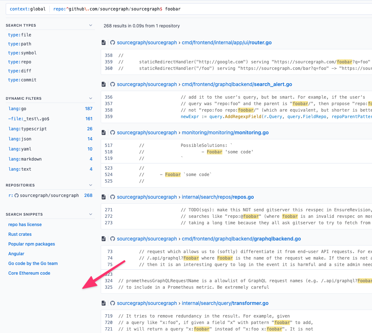Filter results by lang:markdown
372x333 pixels.
point(50,159)
